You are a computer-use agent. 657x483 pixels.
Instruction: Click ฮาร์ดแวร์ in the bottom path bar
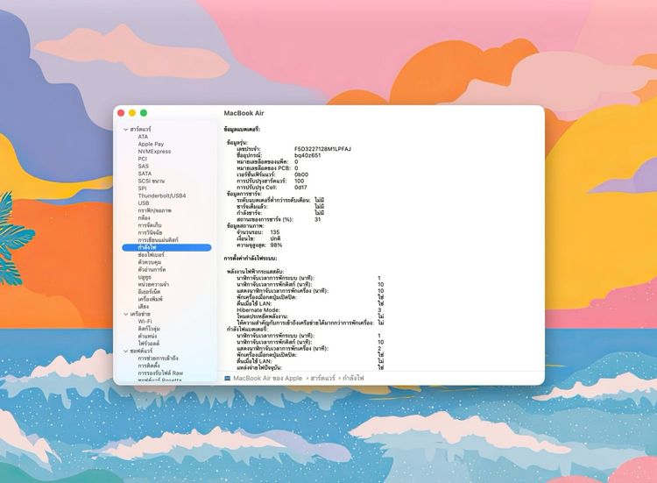click(x=322, y=378)
